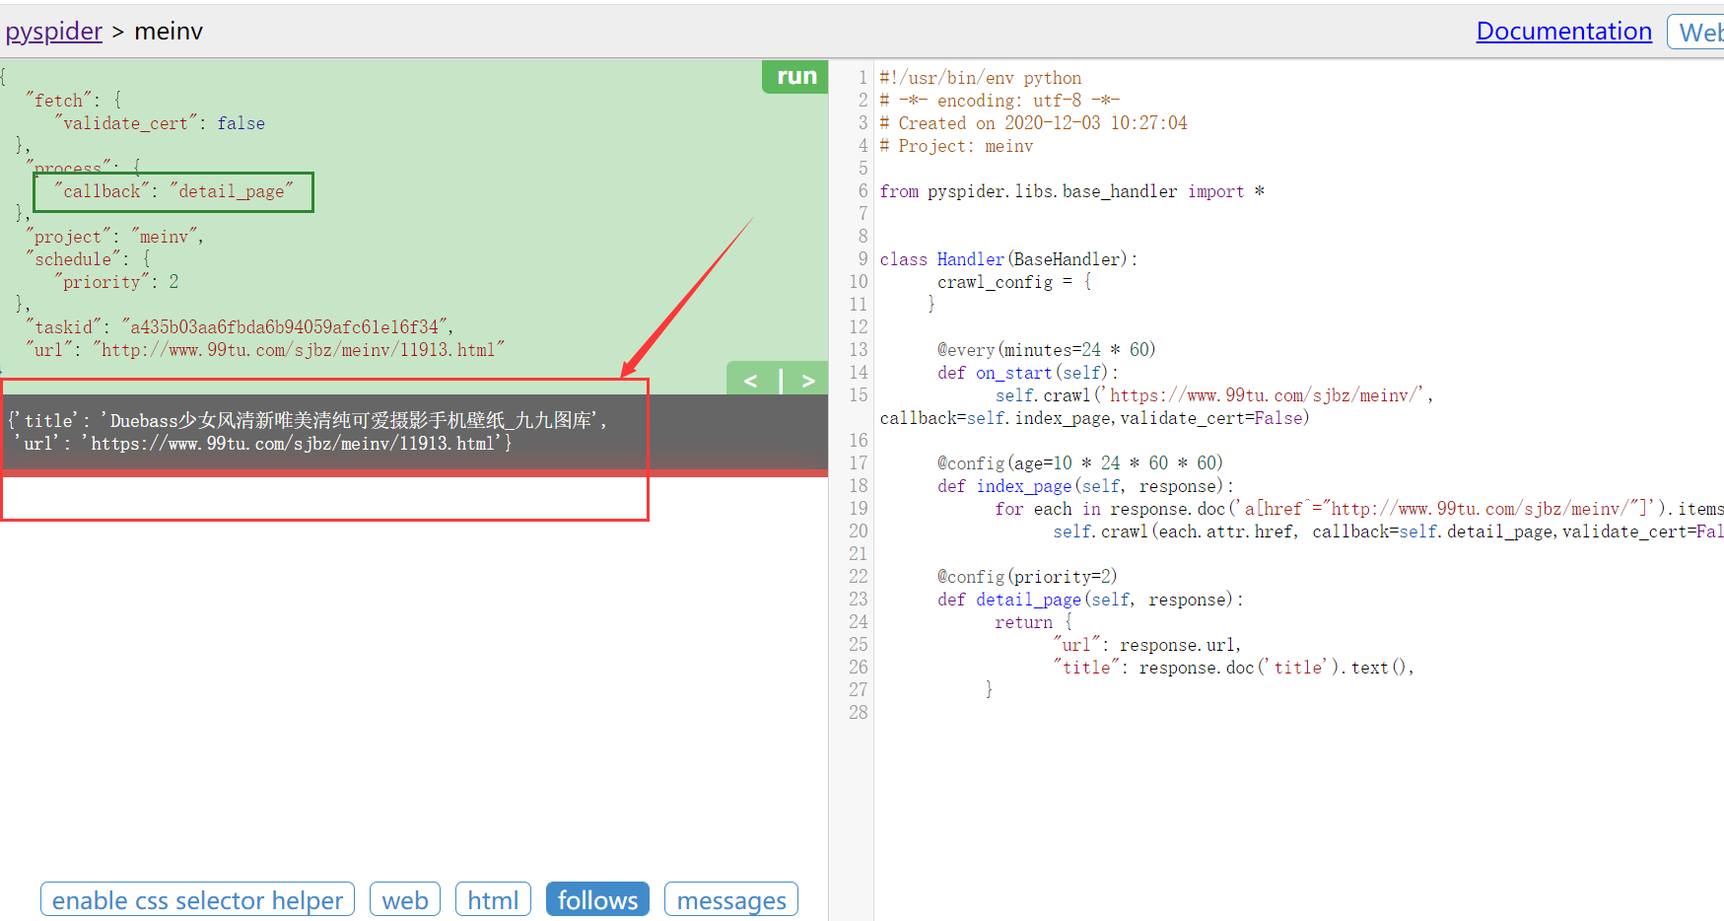Click the "project": "meinv" line
Image resolution: width=1724 pixels, height=921 pixels.
coord(114,237)
